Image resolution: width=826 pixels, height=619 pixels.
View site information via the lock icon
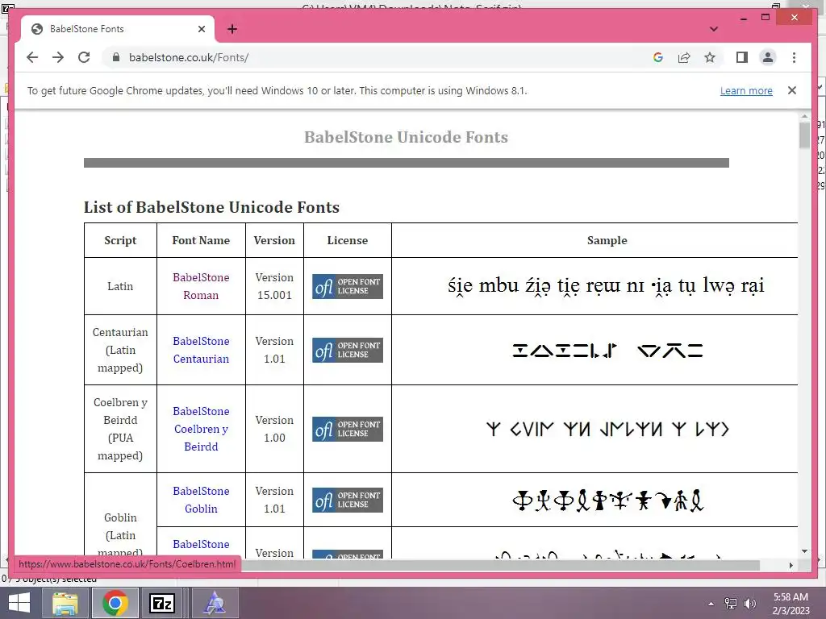pos(116,57)
